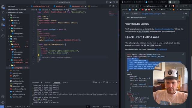Click the packages breadcrumb link on GitHub
The height and width of the screenshot is (108, 192).
[x=157, y=14]
